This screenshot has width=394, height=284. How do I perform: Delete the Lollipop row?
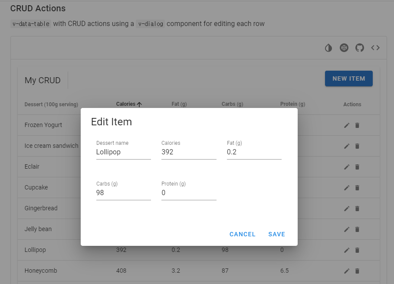click(357, 250)
